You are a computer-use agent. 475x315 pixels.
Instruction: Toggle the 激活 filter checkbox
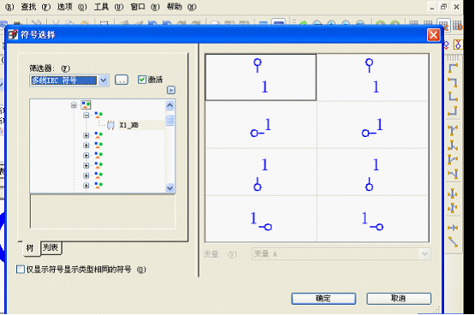[142, 80]
